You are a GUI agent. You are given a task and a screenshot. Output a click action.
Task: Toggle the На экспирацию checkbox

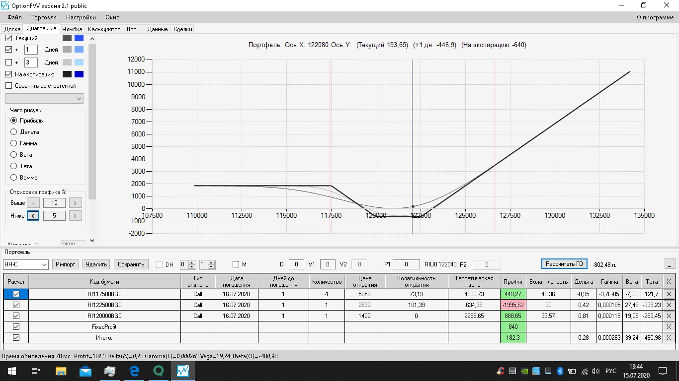(9, 74)
